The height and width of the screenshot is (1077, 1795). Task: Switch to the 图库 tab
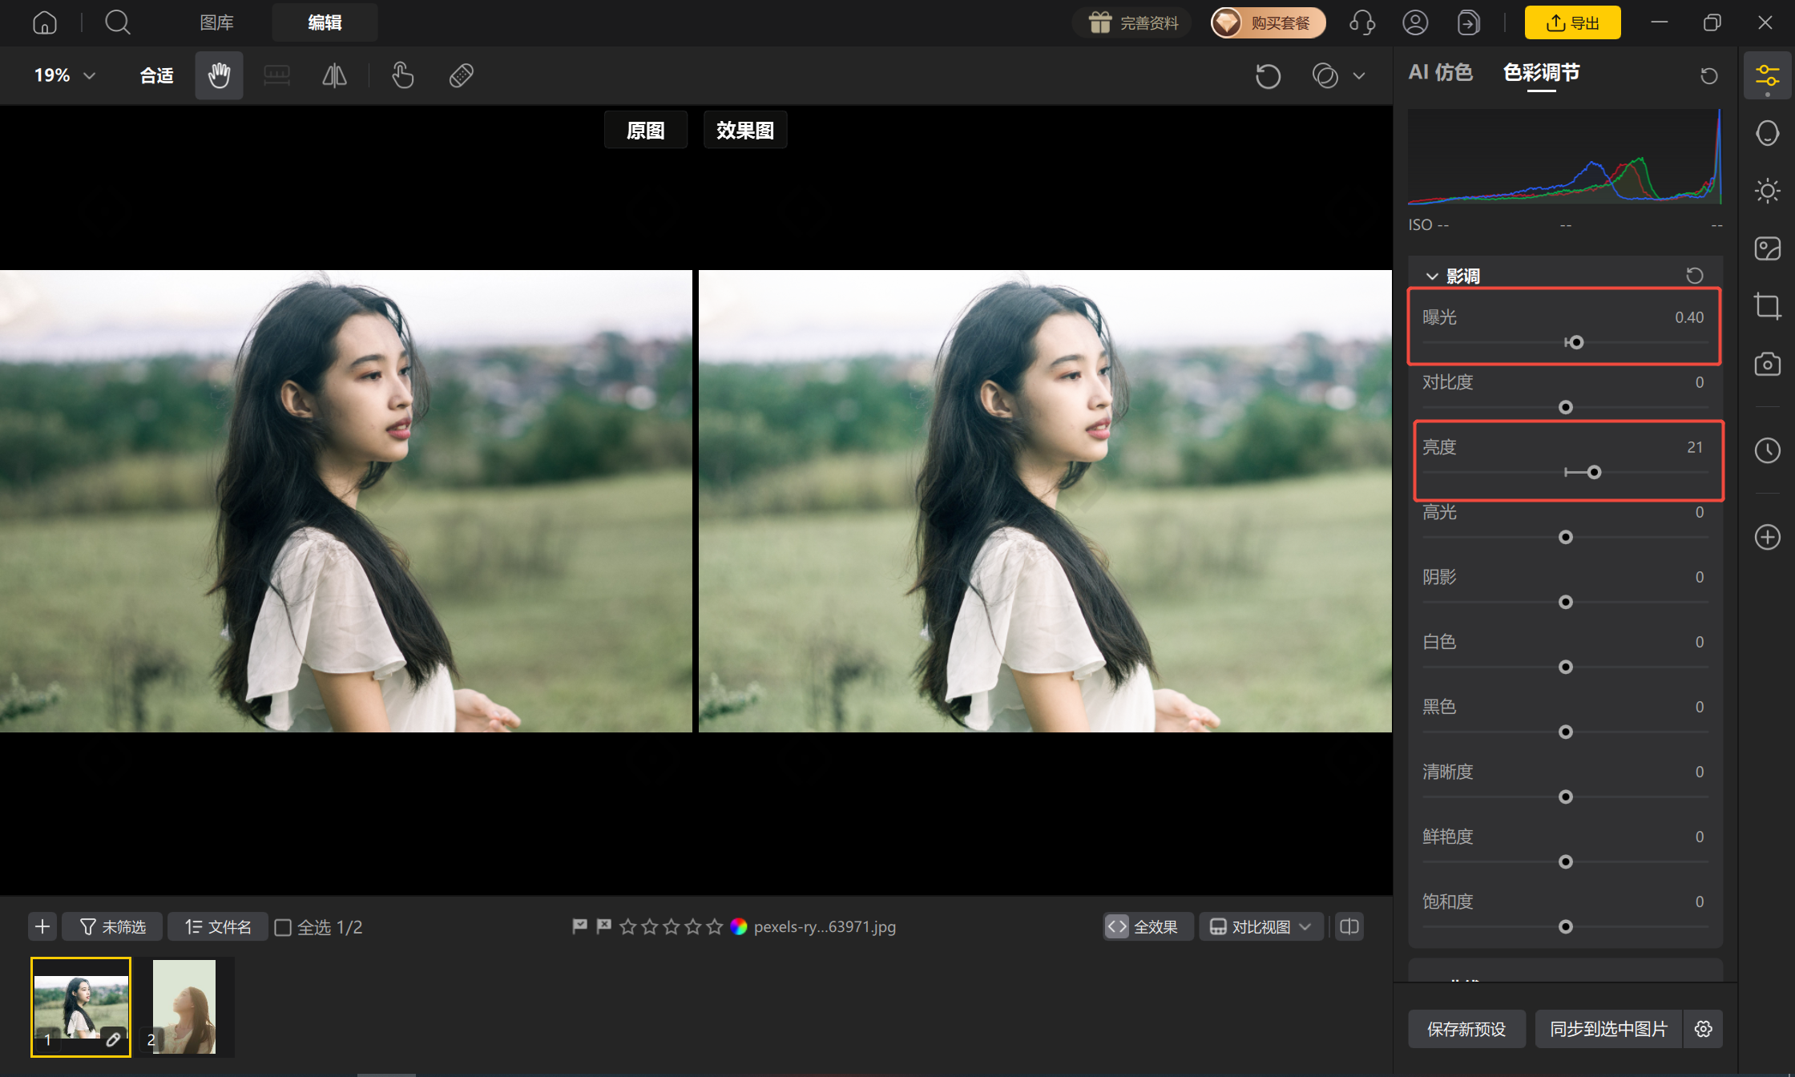pyautogui.click(x=217, y=22)
